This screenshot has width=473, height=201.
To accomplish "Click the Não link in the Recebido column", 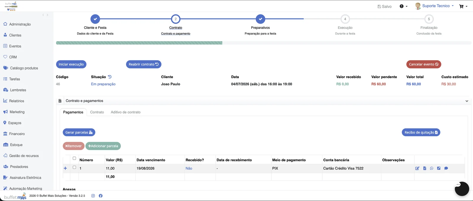I will pyautogui.click(x=189, y=168).
